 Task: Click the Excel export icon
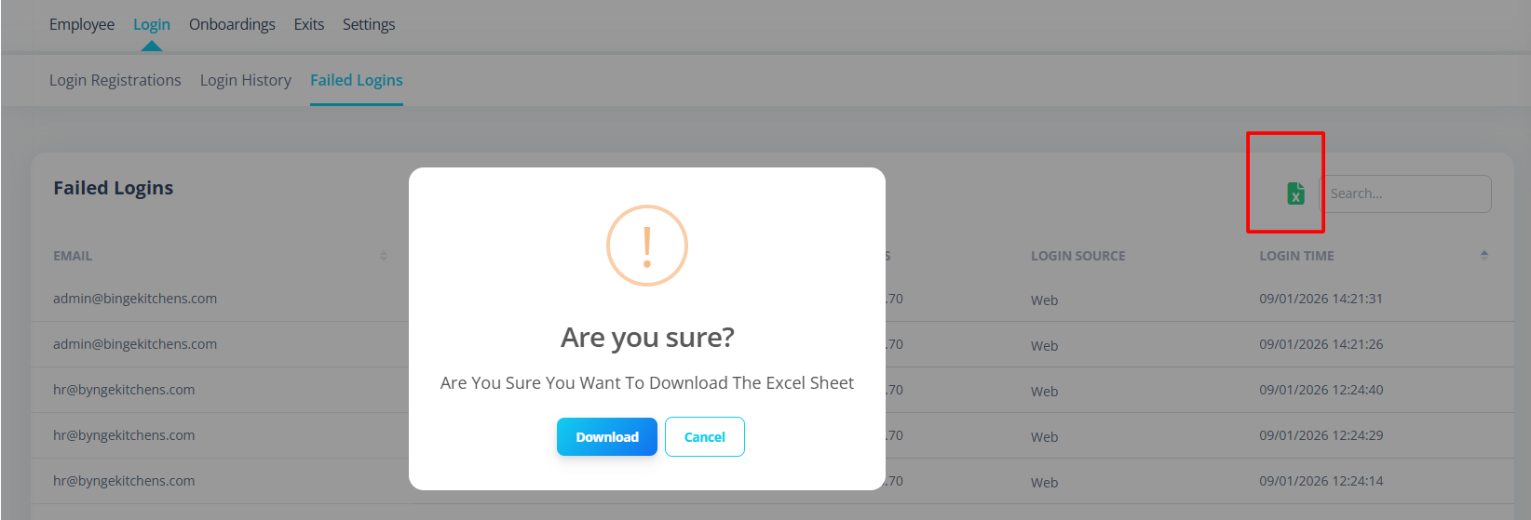(x=1295, y=193)
